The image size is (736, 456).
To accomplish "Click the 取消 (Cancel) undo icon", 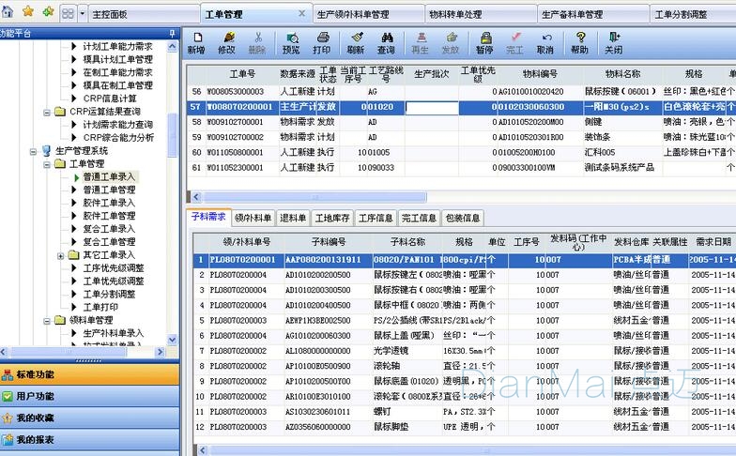I will pyautogui.click(x=544, y=42).
